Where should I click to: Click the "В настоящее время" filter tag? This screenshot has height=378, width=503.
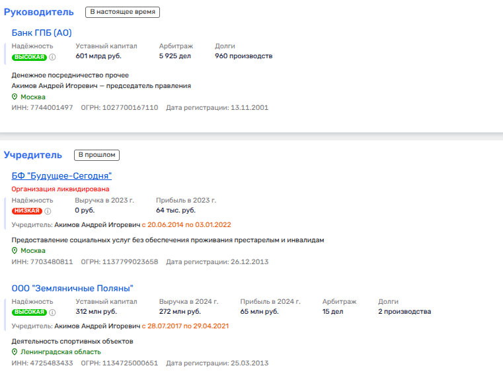pyautogui.click(x=123, y=12)
